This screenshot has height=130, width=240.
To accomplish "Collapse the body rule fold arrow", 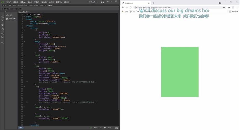I will pos(24,42).
